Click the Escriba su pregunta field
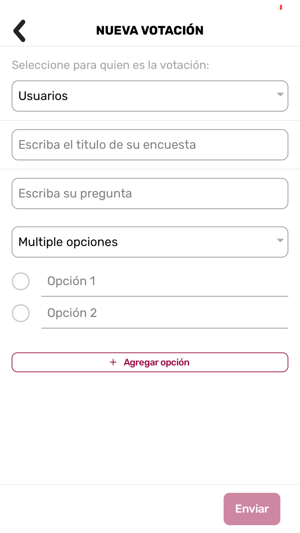300x533 pixels. coord(150,193)
